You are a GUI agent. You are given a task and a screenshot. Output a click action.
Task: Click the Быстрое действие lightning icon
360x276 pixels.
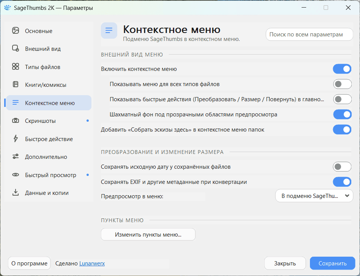(x=16, y=139)
